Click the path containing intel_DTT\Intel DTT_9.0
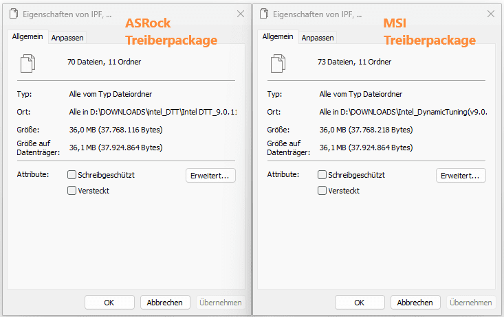504x317 pixels. coord(153,112)
